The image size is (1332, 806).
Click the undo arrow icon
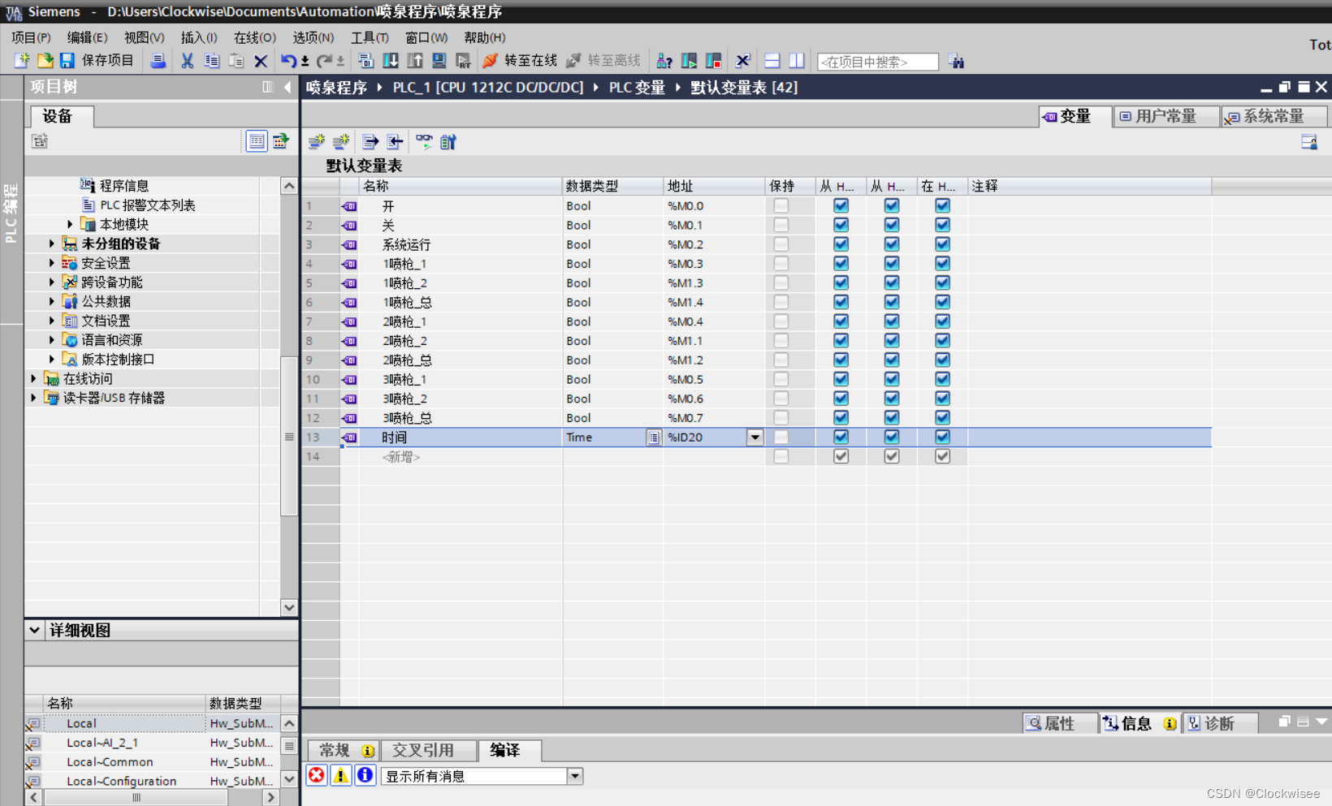288,61
